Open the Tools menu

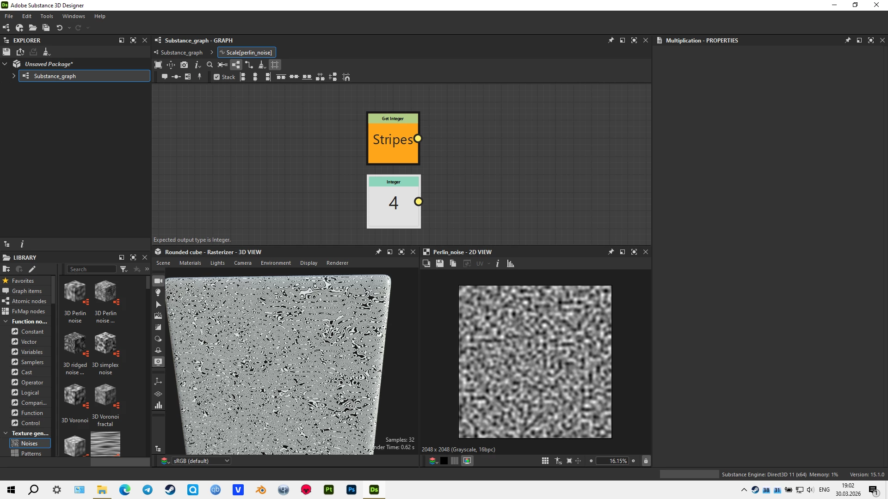click(x=47, y=16)
